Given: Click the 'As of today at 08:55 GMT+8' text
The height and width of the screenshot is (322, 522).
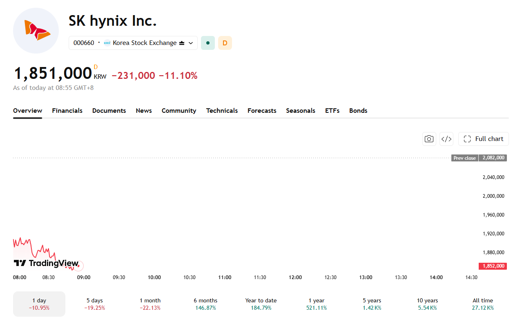Looking at the screenshot, I should tap(54, 88).
